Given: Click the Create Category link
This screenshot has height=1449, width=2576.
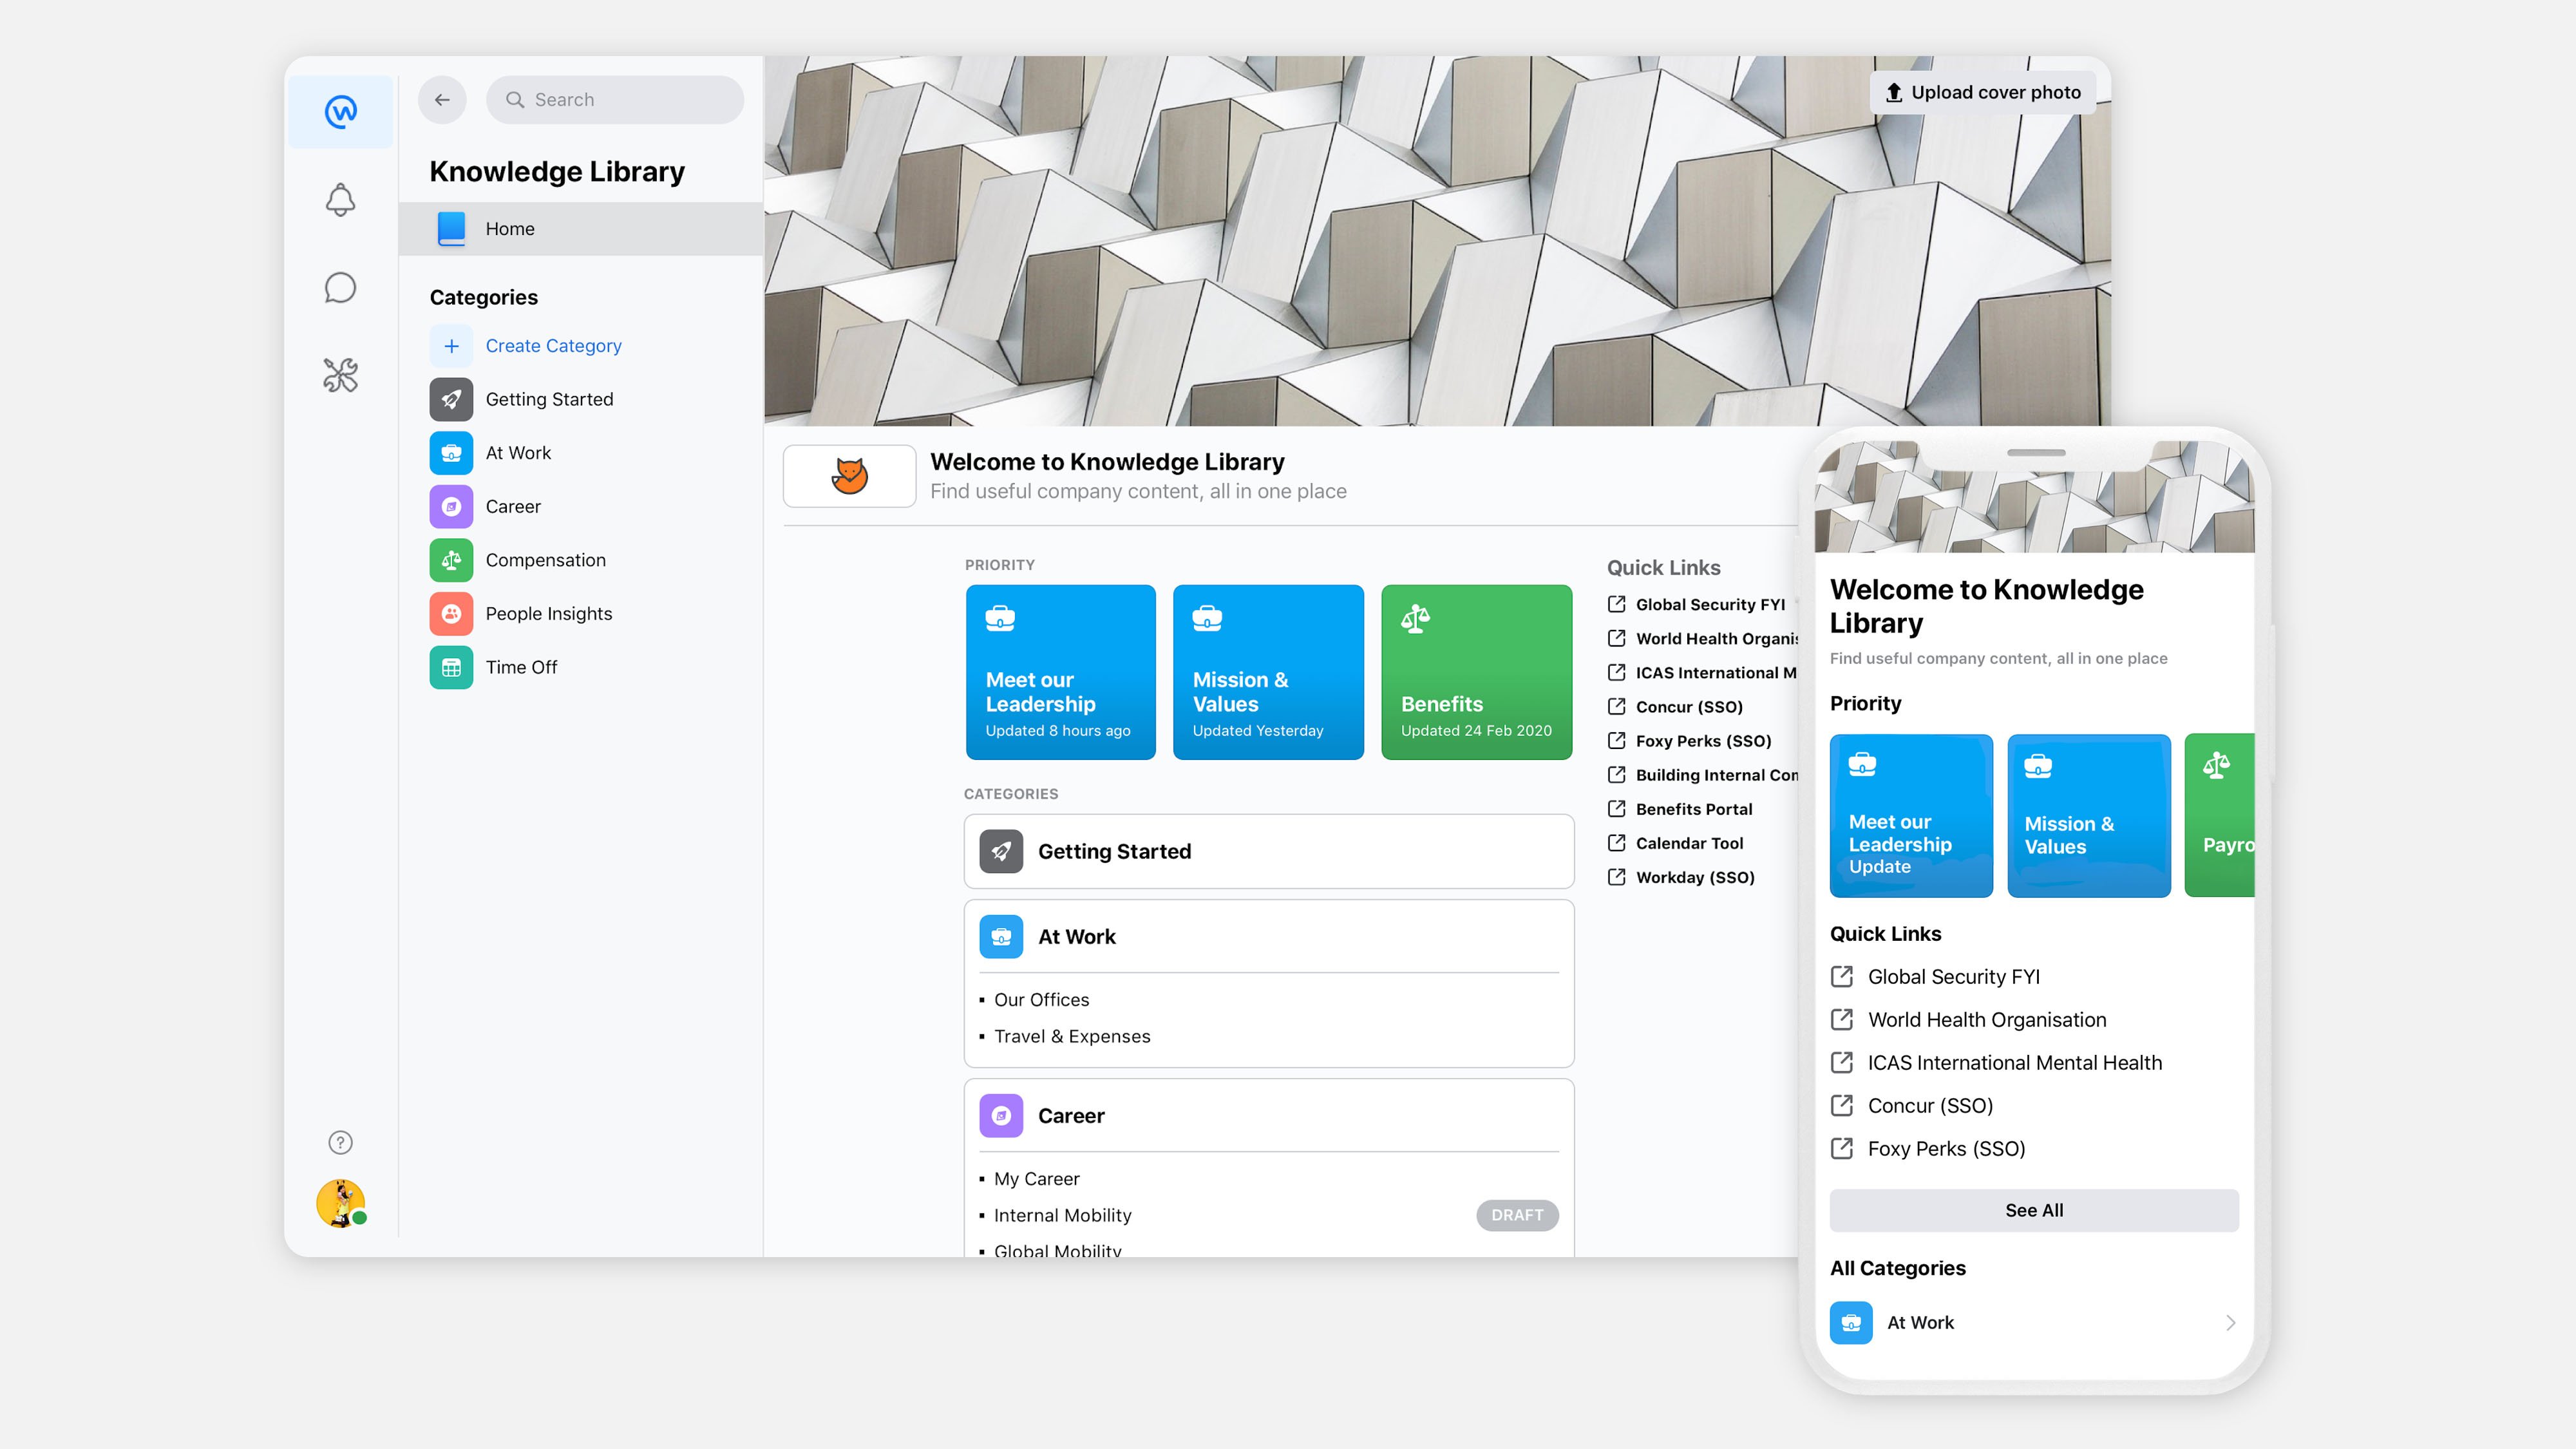Looking at the screenshot, I should click(x=553, y=345).
